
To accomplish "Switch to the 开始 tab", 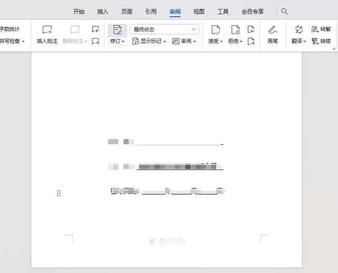I will tap(79, 12).
